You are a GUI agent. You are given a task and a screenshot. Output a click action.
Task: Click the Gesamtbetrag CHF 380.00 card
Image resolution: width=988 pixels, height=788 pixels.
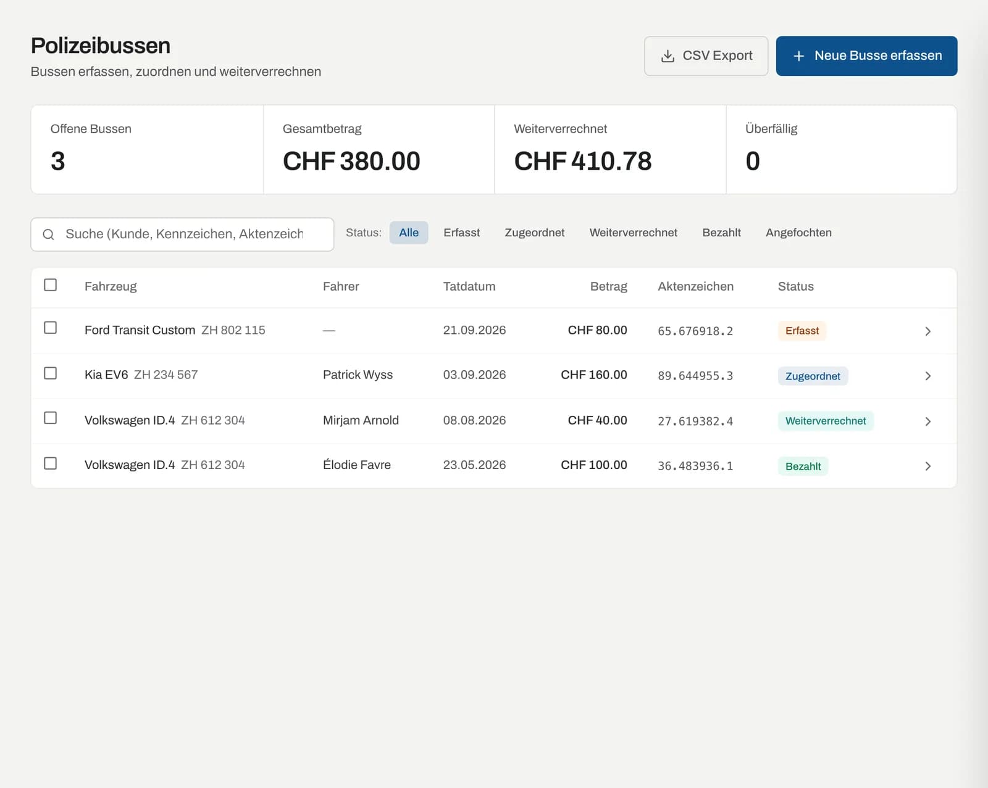[379, 149]
